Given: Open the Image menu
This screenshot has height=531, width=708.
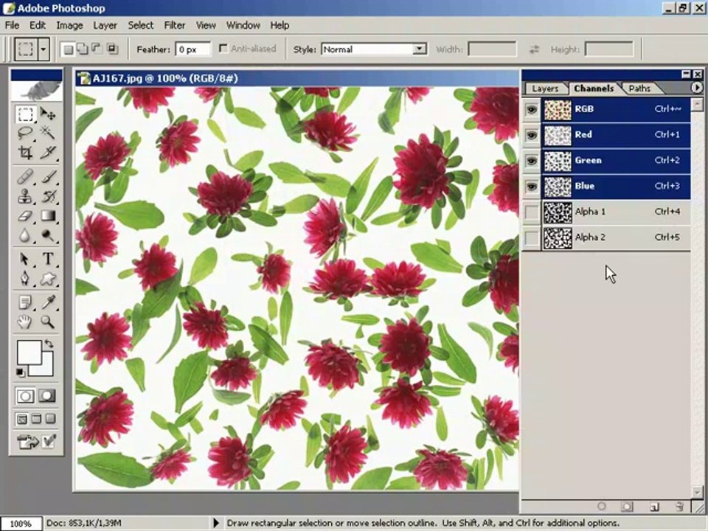Looking at the screenshot, I should click(69, 25).
